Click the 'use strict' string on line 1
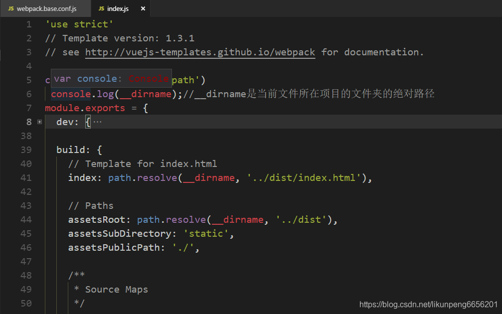 pyautogui.click(x=79, y=24)
